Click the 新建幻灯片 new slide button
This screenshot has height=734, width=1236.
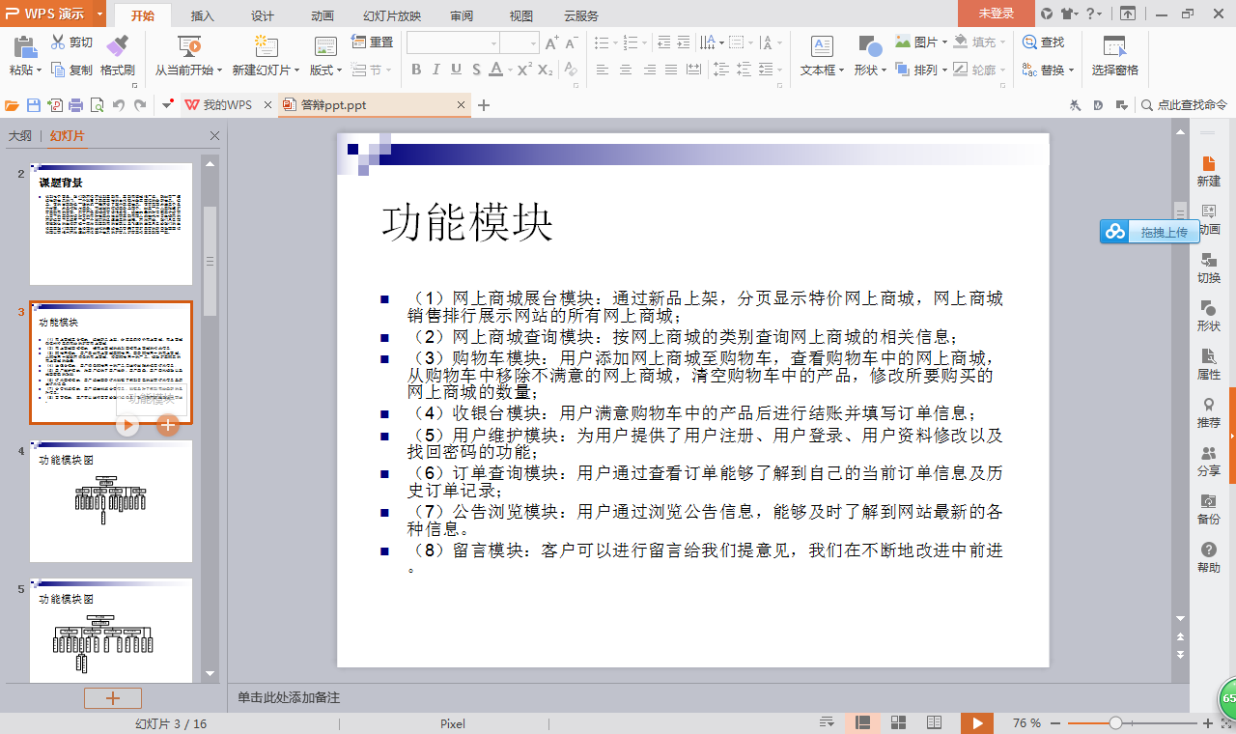click(x=264, y=53)
